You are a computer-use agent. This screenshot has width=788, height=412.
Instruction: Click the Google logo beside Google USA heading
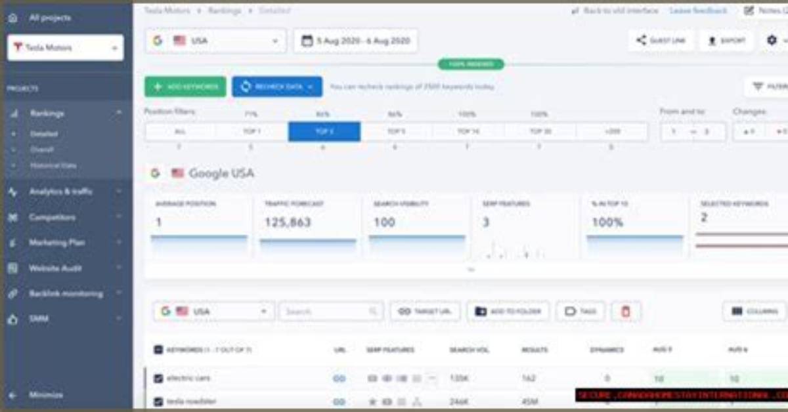pos(155,173)
